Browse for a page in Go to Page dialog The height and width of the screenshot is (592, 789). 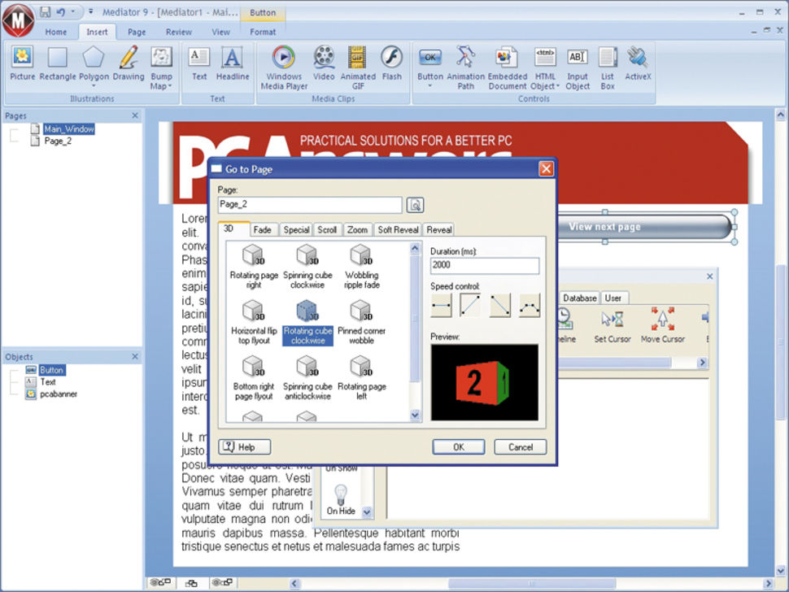pyautogui.click(x=415, y=205)
